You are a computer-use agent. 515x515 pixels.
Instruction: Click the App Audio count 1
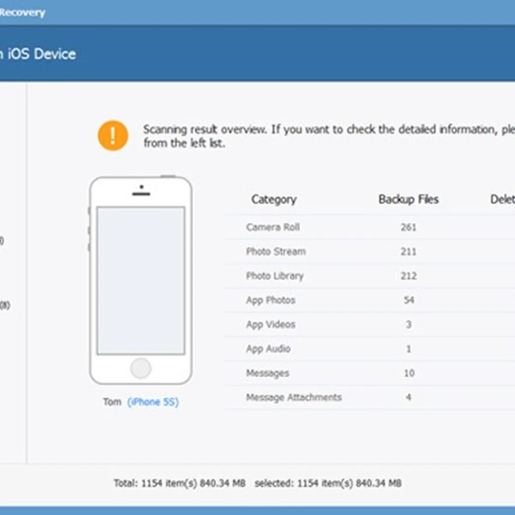coord(409,349)
